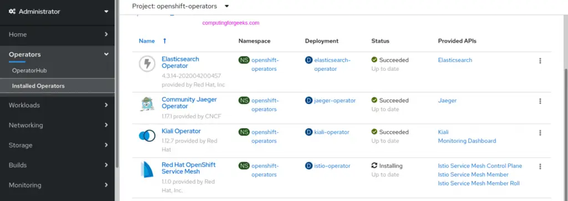568x201 pixels.
Task: Open istio-operator deployment link
Action: click(332, 166)
